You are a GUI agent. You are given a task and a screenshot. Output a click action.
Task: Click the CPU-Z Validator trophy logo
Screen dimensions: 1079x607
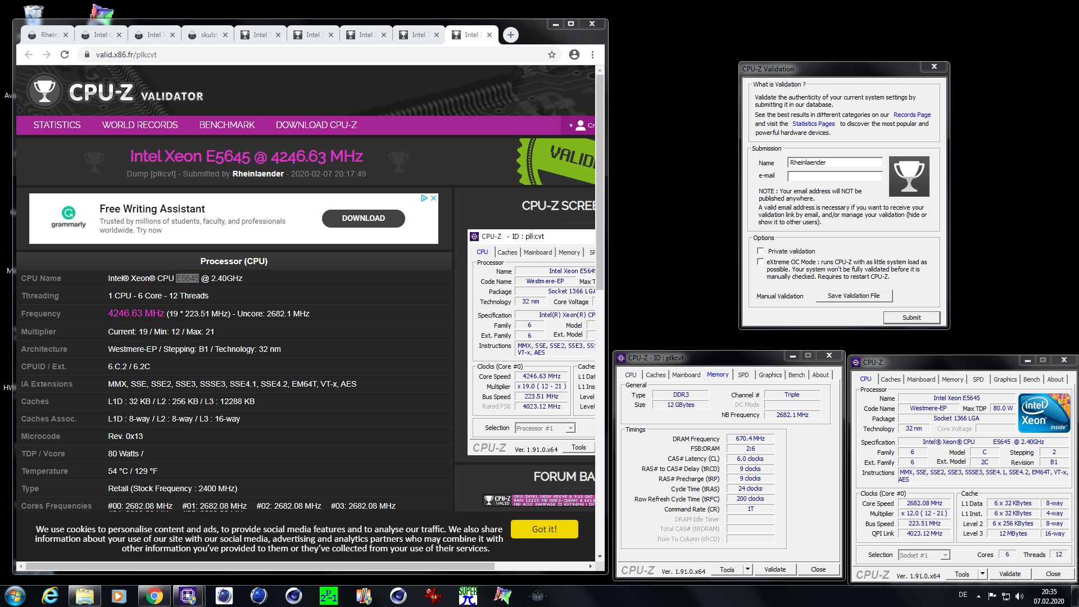(x=44, y=90)
